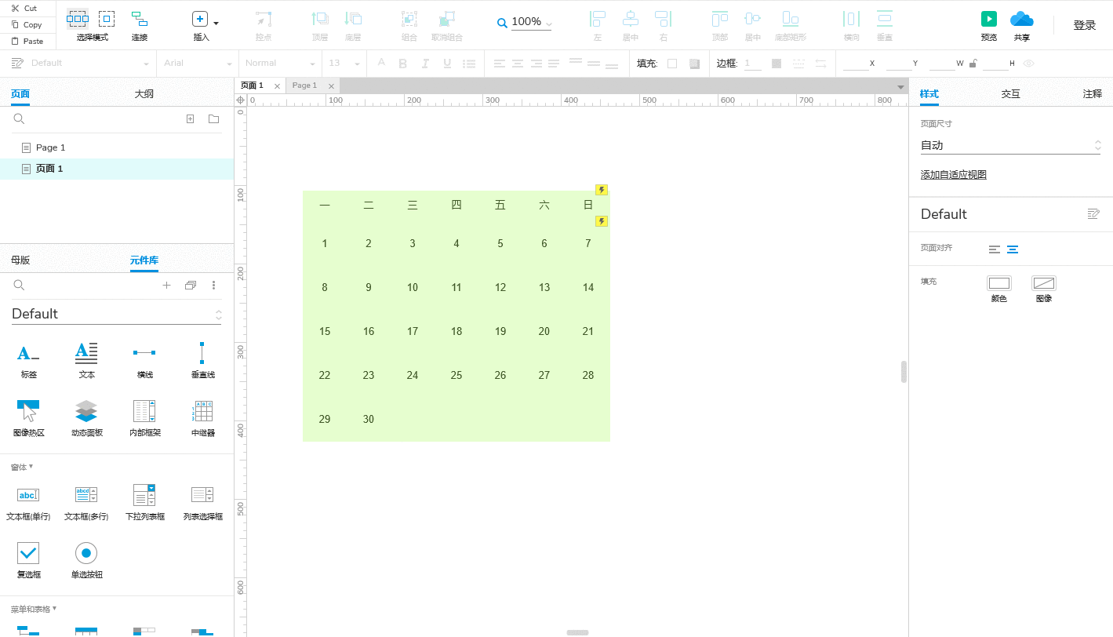The image size is (1113, 637).
Task: Click the Copy icon
Action: click(x=15, y=24)
